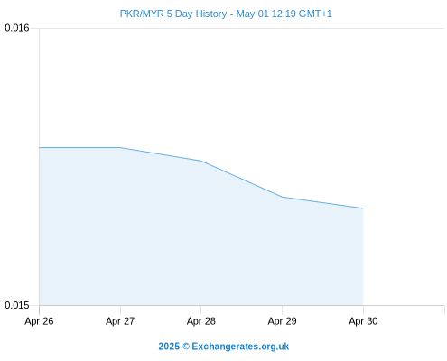Screen dimensions: 447x361
Task: Select the Apr 29 axis label
Action: tap(282, 321)
